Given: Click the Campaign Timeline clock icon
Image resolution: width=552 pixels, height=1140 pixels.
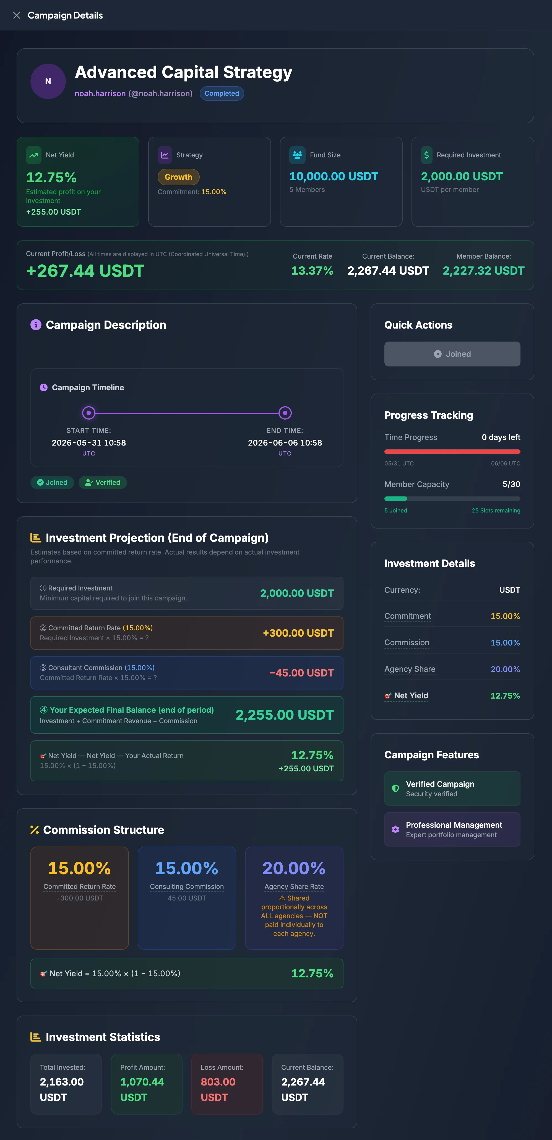Looking at the screenshot, I should (44, 387).
